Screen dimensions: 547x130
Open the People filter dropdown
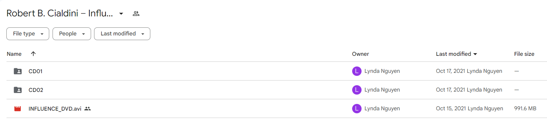tap(72, 34)
